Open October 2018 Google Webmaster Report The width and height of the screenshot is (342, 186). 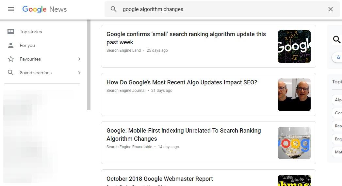pyautogui.click(x=160, y=179)
